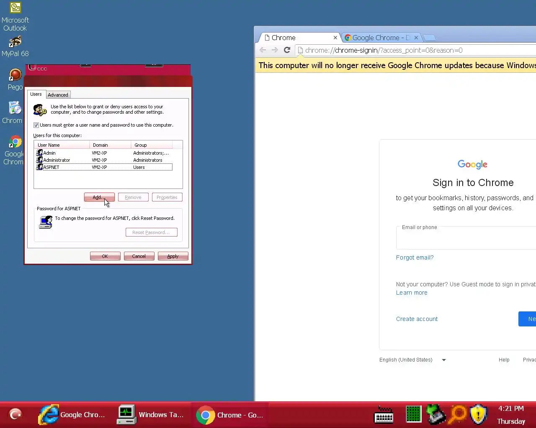Select the Administrator user row icon

pyautogui.click(x=40, y=160)
